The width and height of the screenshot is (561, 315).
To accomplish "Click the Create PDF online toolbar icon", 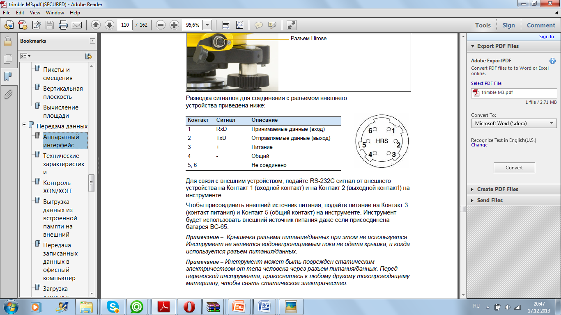I will point(22,25).
